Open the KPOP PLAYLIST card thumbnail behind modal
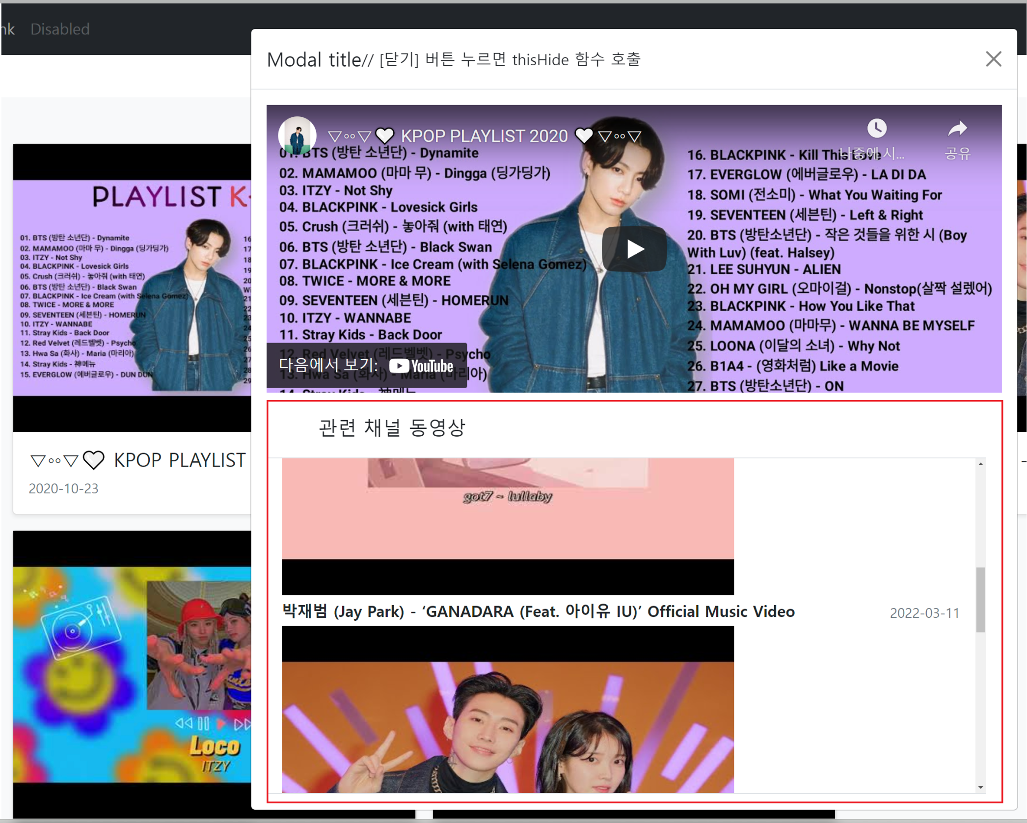The height and width of the screenshot is (823, 1027). tap(132, 288)
